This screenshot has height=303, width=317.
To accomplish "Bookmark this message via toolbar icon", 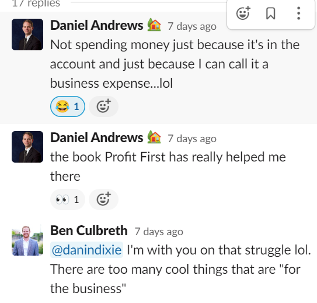I will [271, 13].
